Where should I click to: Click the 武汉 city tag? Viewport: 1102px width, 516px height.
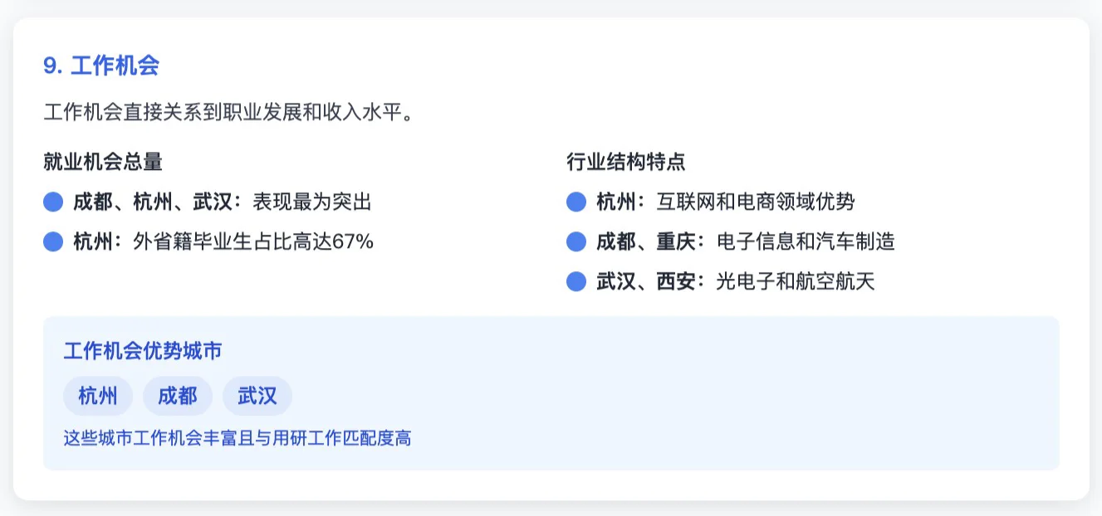[x=257, y=396]
